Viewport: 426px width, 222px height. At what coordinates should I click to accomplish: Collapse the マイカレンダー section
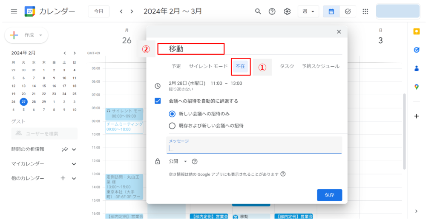click(x=74, y=164)
